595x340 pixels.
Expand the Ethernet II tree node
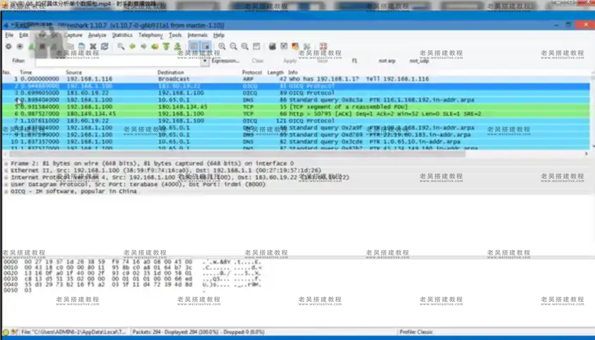[6, 170]
